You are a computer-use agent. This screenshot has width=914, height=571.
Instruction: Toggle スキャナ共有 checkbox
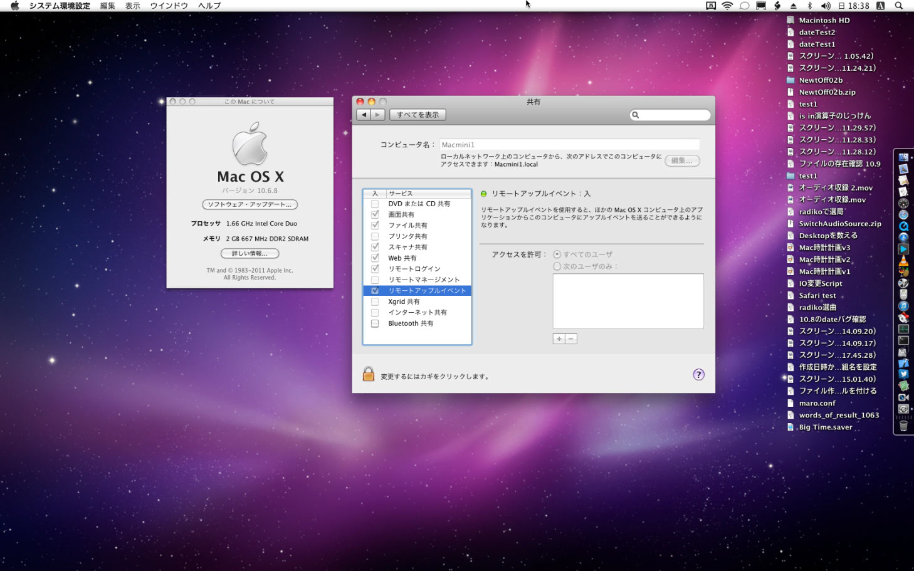point(375,247)
